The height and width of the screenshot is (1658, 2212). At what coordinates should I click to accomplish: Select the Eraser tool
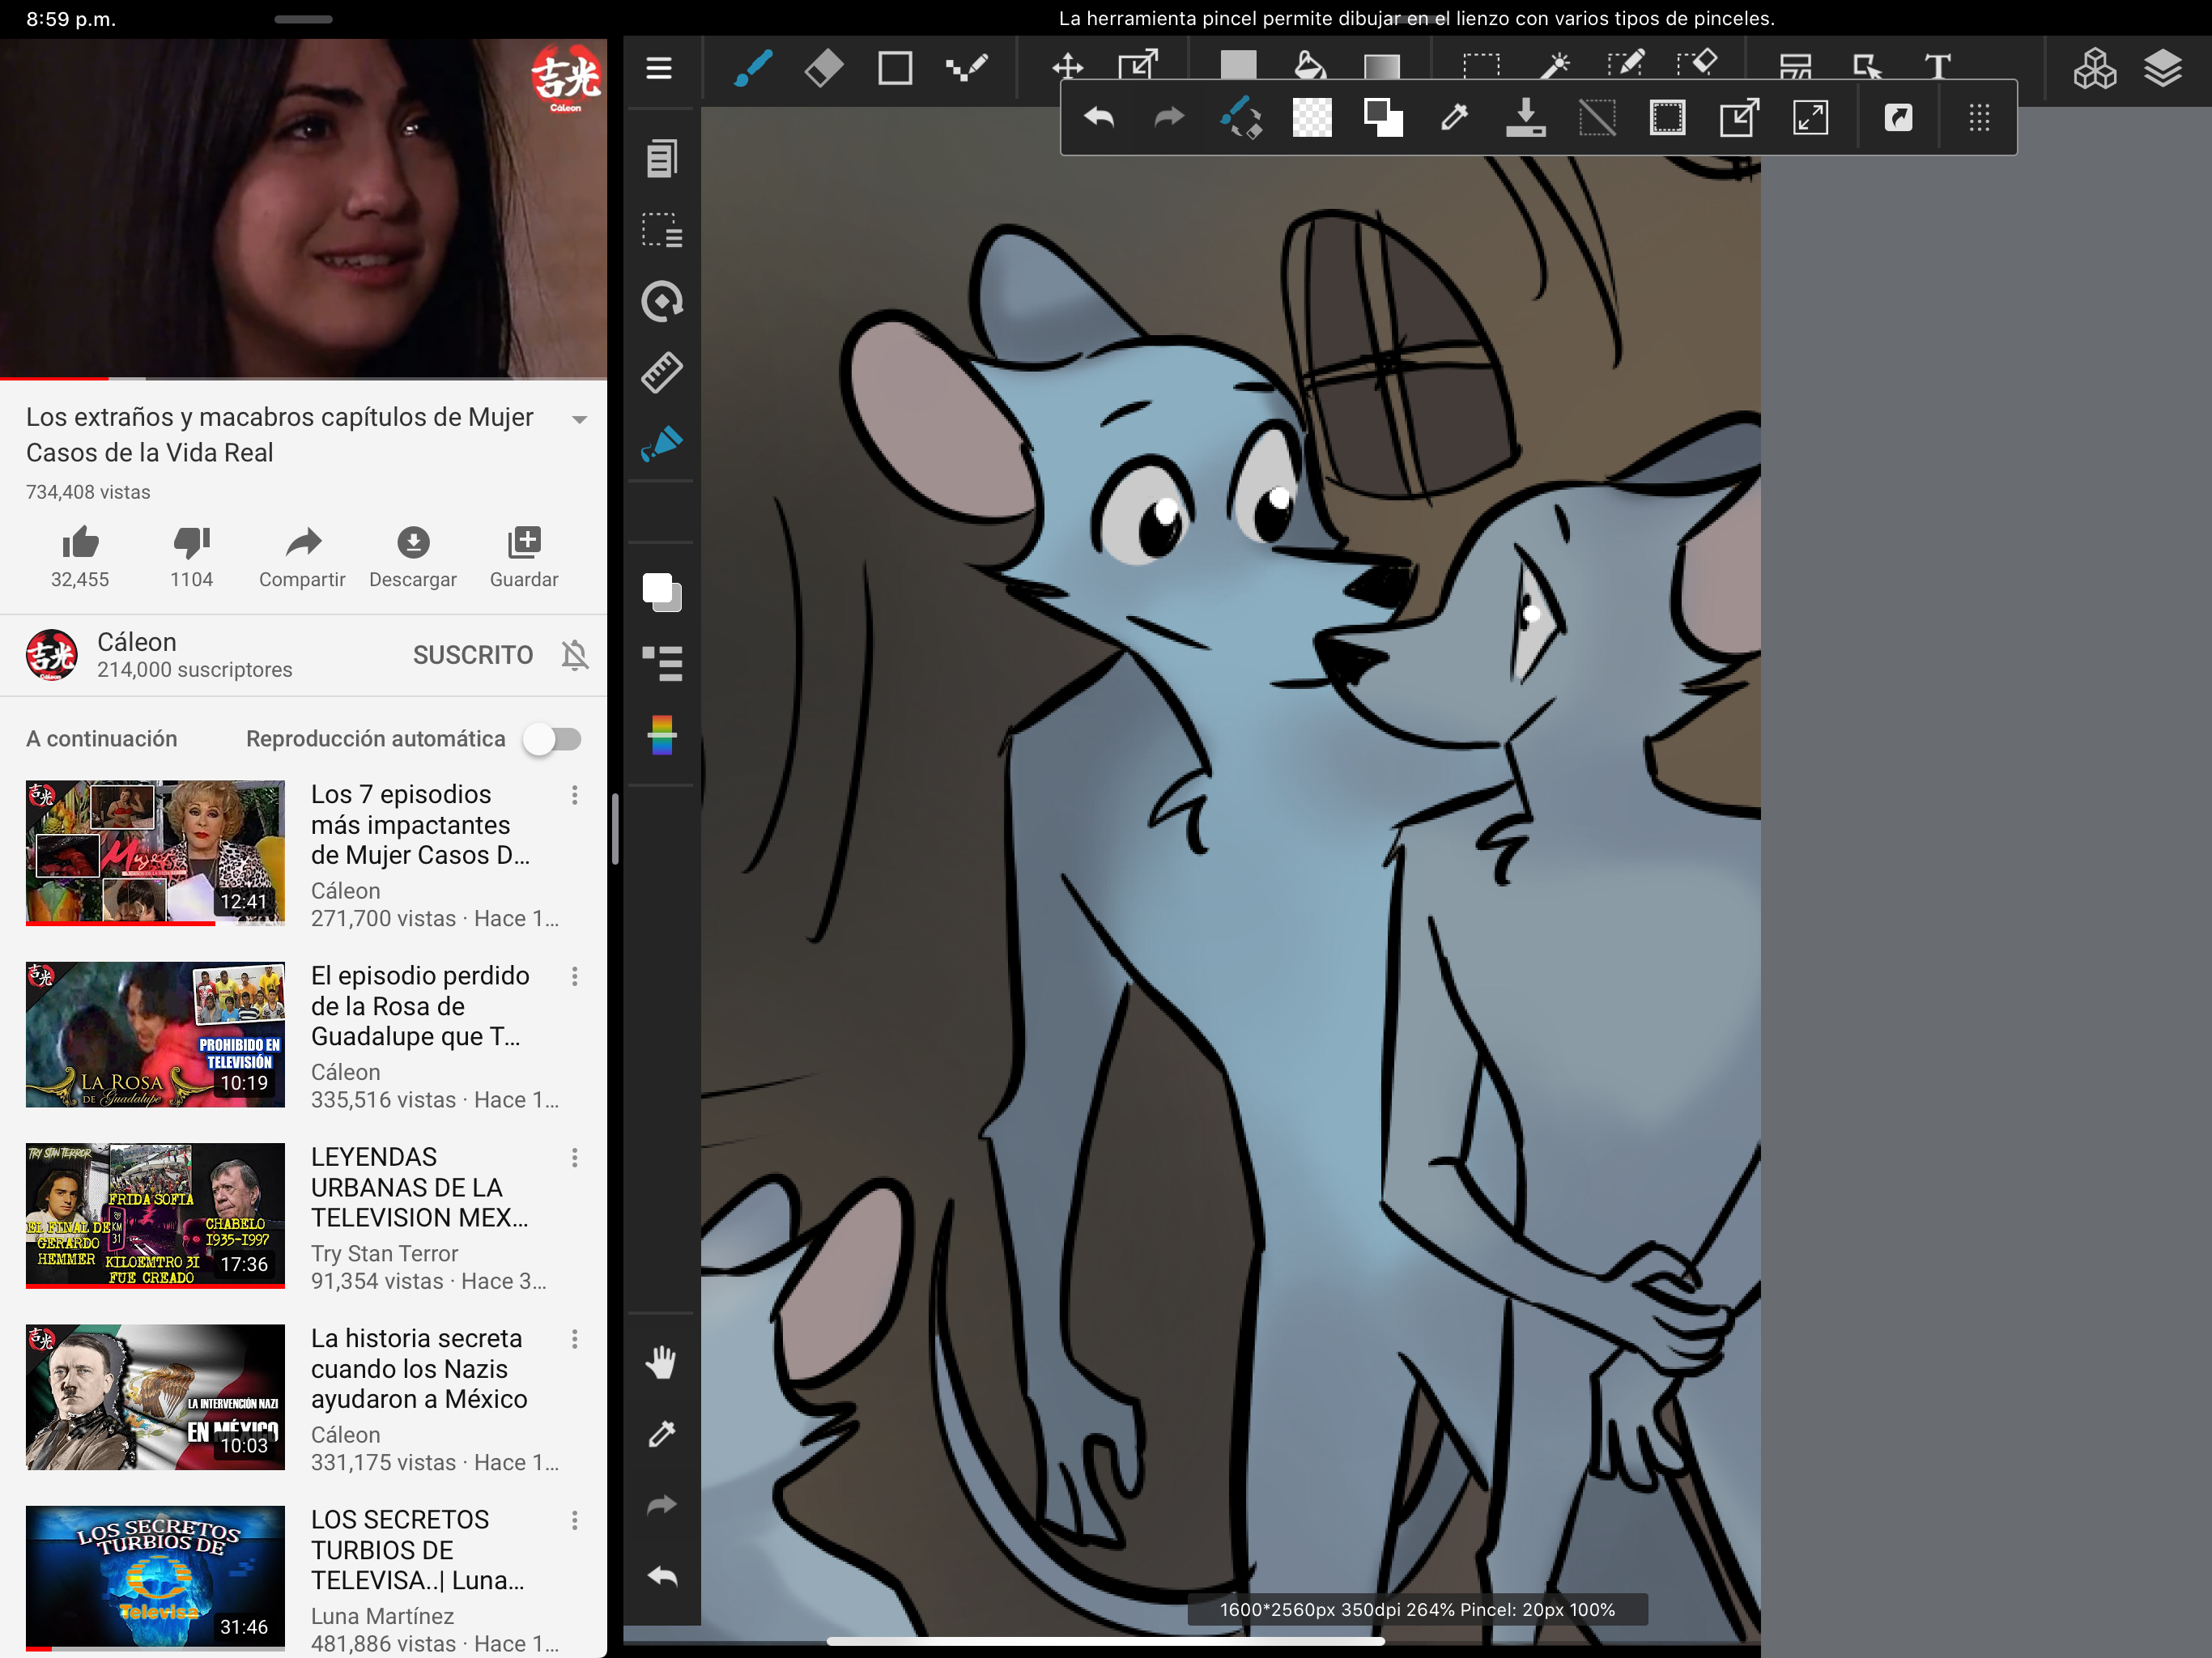[823, 68]
